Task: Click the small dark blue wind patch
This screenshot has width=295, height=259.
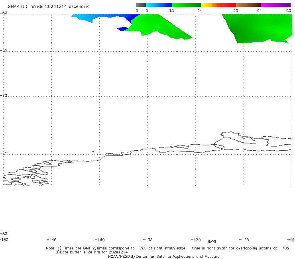Action: 122,29
